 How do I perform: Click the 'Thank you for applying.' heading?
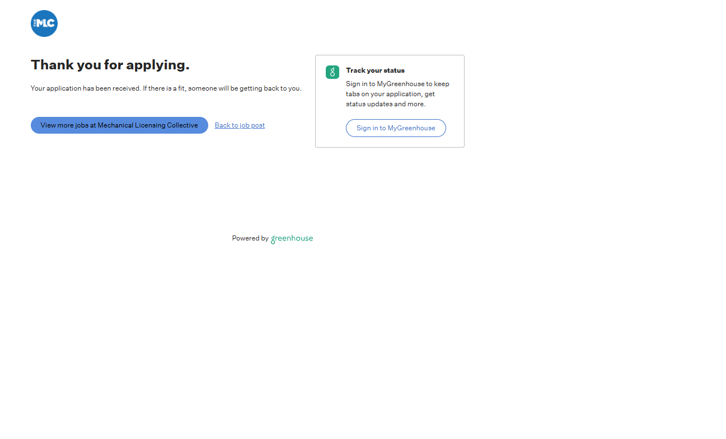110,65
